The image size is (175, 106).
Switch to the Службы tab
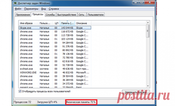50,15
